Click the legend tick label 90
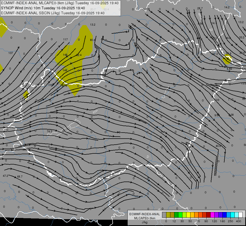The image size is (246, 226). (x=206, y=221)
